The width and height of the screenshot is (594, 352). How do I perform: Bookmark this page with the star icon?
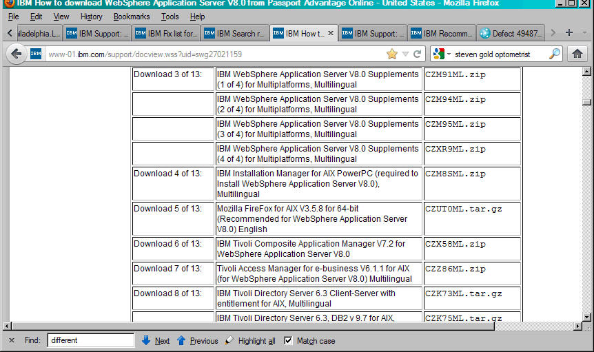[x=391, y=54]
